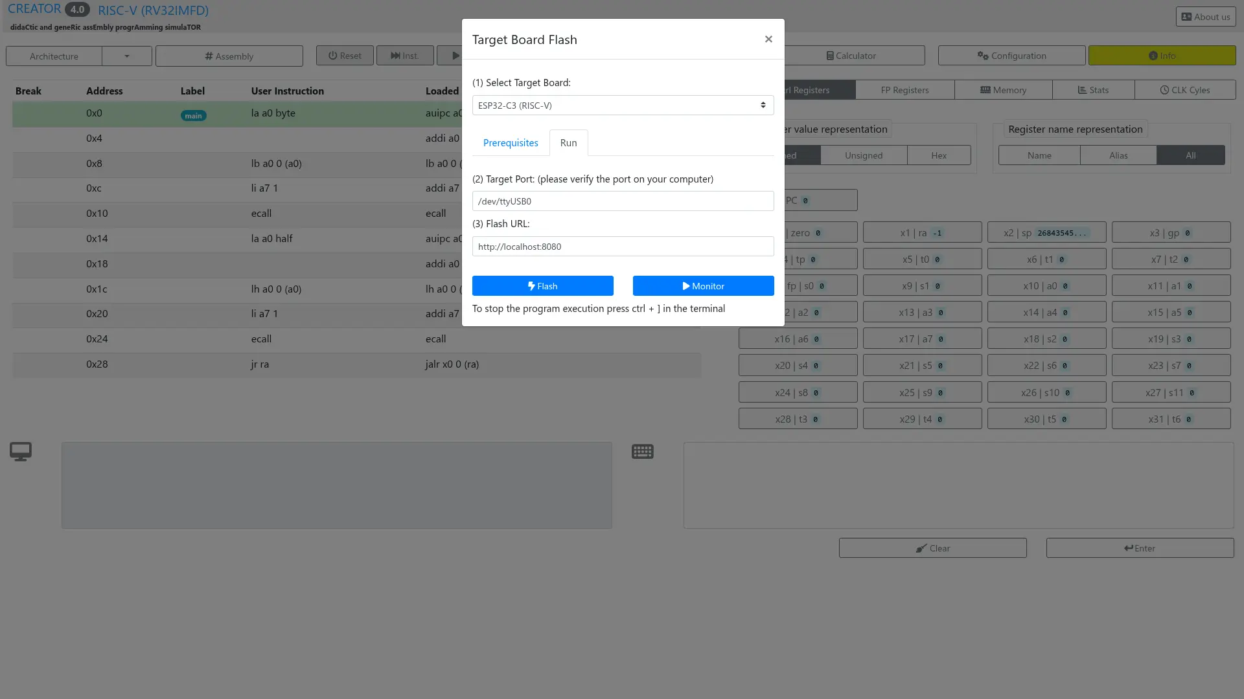This screenshot has width=1244, height=699.
Task: Open the Stats tab
Action: tap(1093, 90)
